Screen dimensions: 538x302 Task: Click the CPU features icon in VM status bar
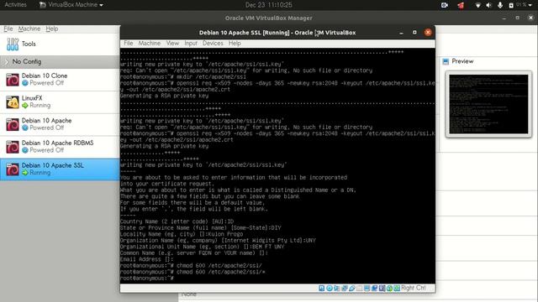click(382, 288)
